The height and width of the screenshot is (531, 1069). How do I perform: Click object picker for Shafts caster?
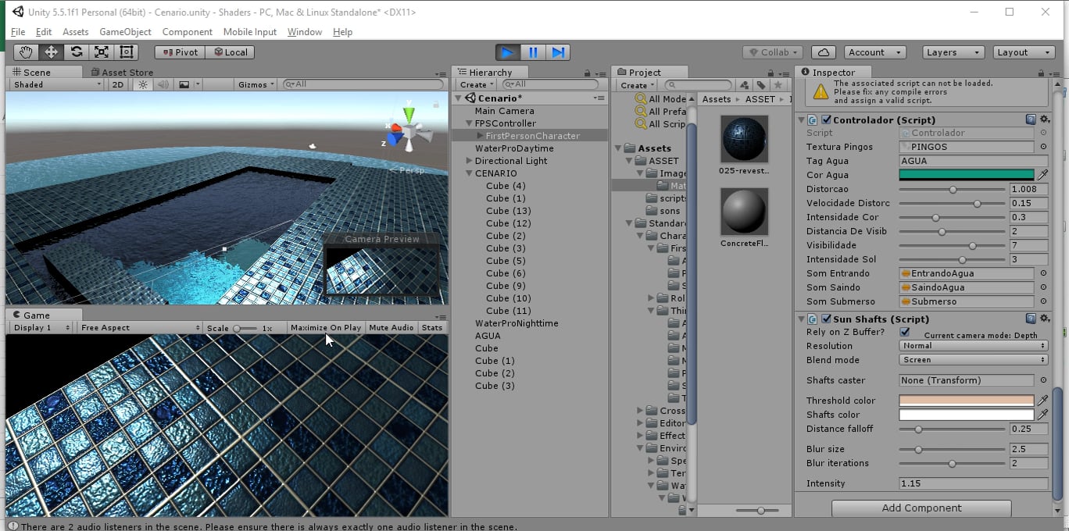click(1043, 380)
